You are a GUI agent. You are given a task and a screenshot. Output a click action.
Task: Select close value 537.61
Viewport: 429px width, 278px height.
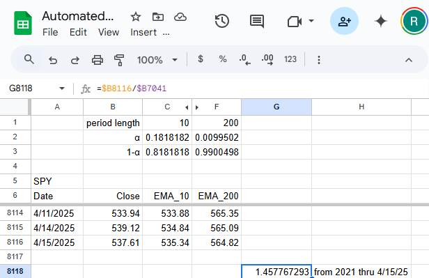click(113, 242)
